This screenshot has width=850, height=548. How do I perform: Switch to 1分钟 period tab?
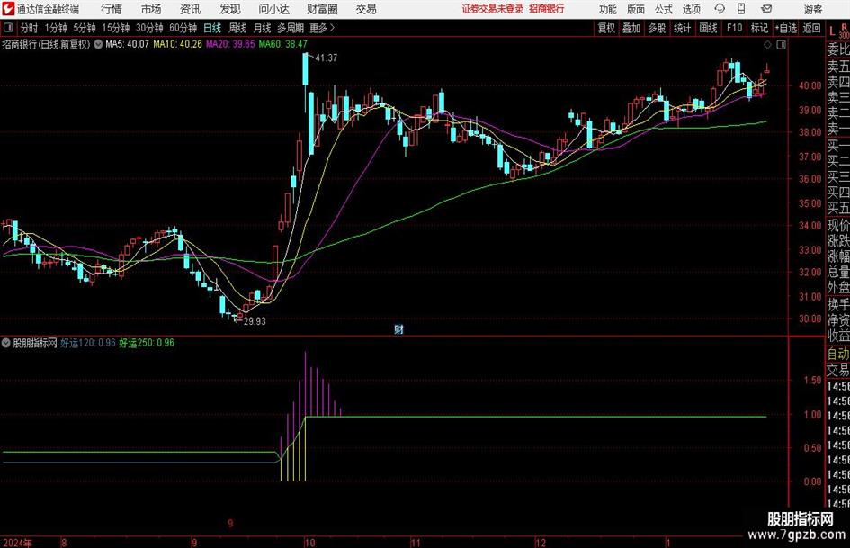pos(56,28)
